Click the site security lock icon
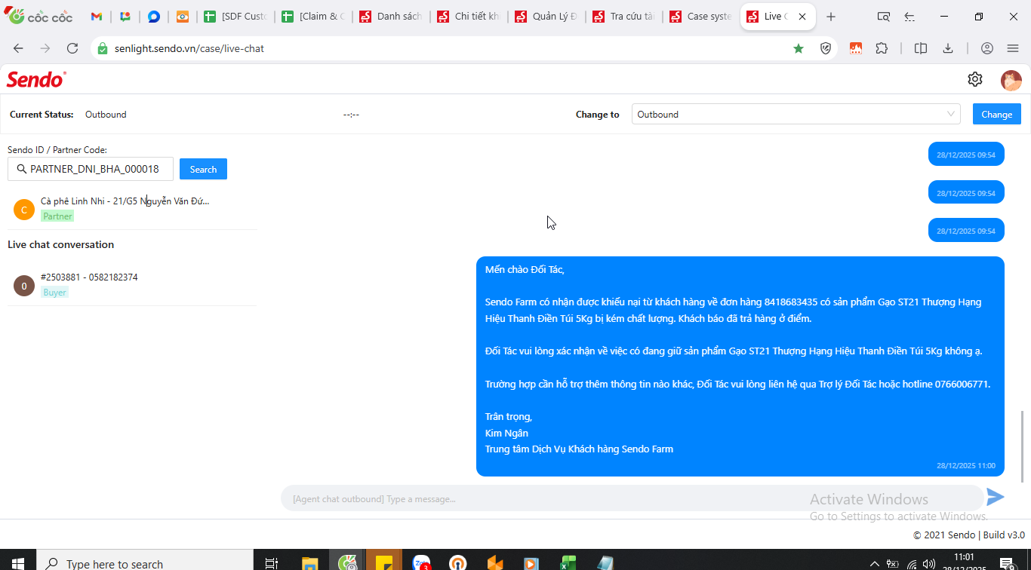This screenshot has width=1031, height=570. [x=103, y=48]
